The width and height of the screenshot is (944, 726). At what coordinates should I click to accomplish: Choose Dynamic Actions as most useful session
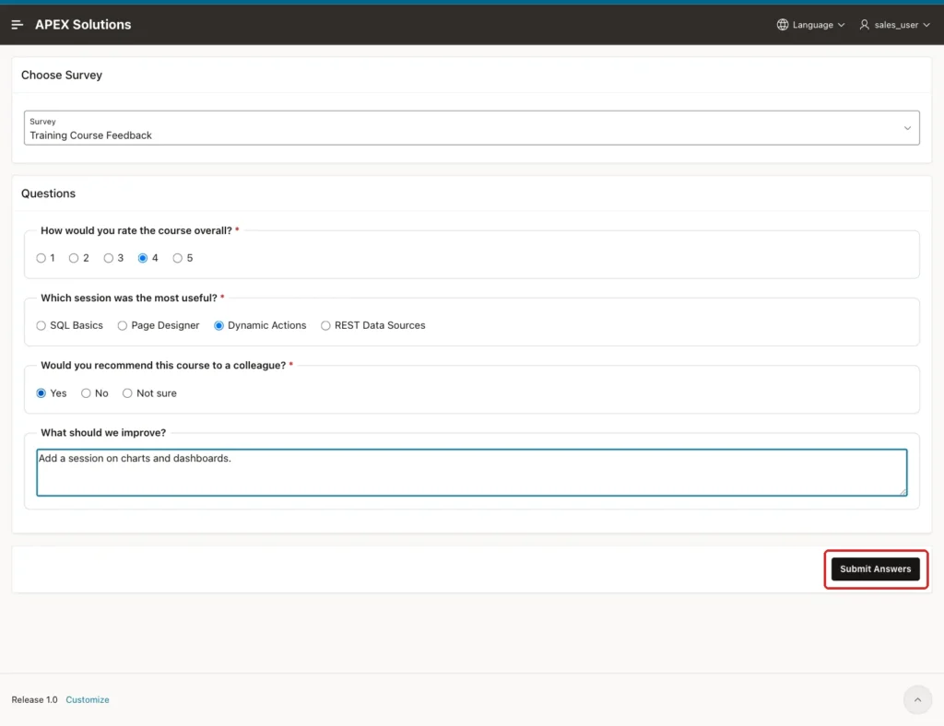(x=218, y=325)
